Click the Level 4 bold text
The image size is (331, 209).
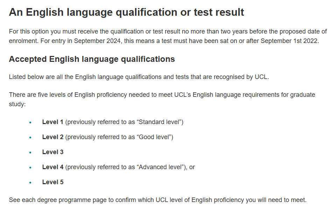tap(53, 167)
